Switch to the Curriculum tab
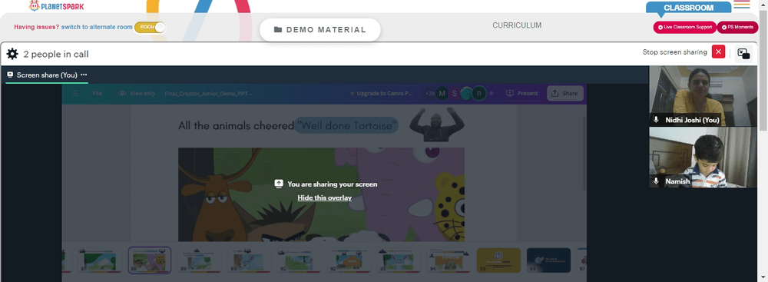768x282 pixels. 517,25
